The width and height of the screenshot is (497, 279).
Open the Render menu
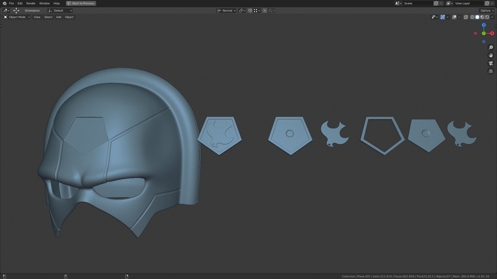click(x=31, y=3)
